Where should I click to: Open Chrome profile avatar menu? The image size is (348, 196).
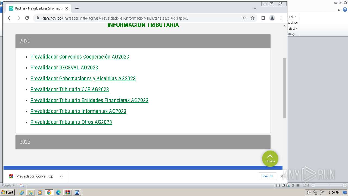(x=272, y=18)
